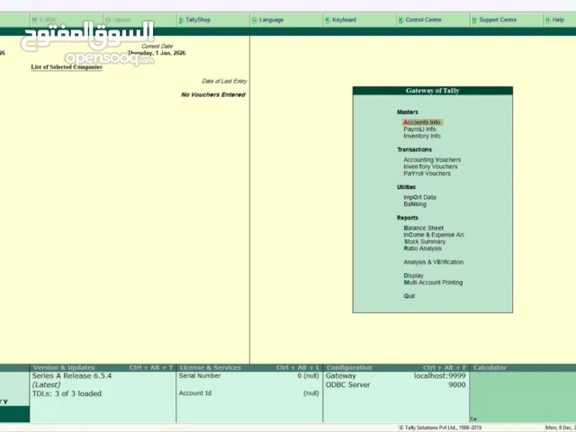Choose BaNking under Utilities
Screen dimensions: 576x432
415,204
